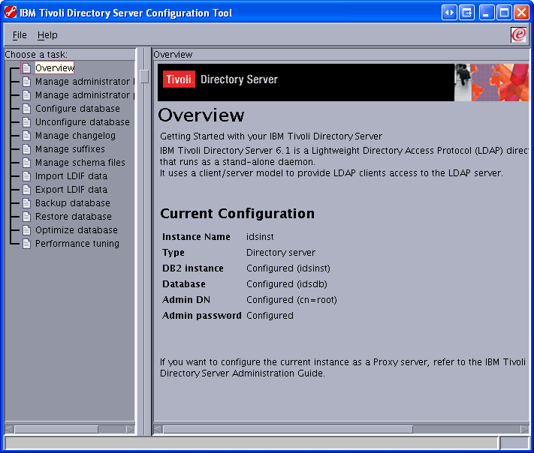534x453 pixels.
Task: Click the Database value Configured (idsdb)
Action: coord(286,284)
